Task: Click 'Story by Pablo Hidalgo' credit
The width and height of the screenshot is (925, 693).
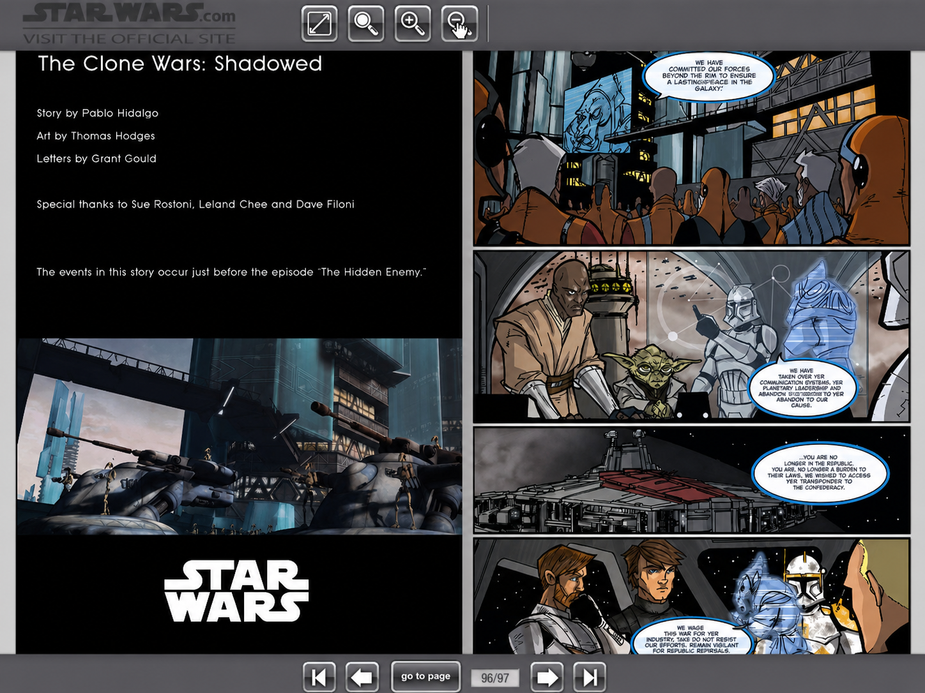Action: 98,113
